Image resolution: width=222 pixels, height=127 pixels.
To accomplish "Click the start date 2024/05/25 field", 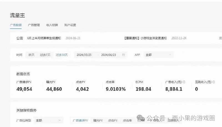I will pos(84,55).
